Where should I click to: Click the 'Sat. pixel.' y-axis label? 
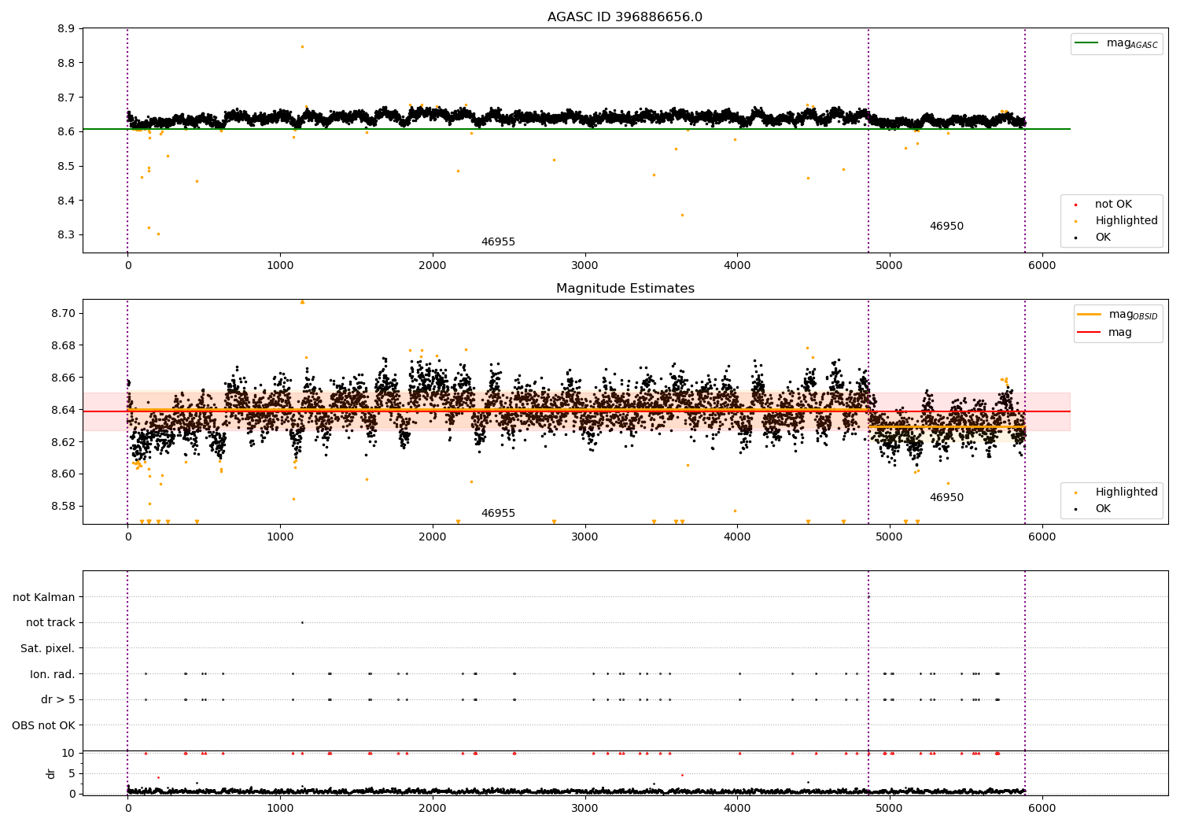pos(48,649)
